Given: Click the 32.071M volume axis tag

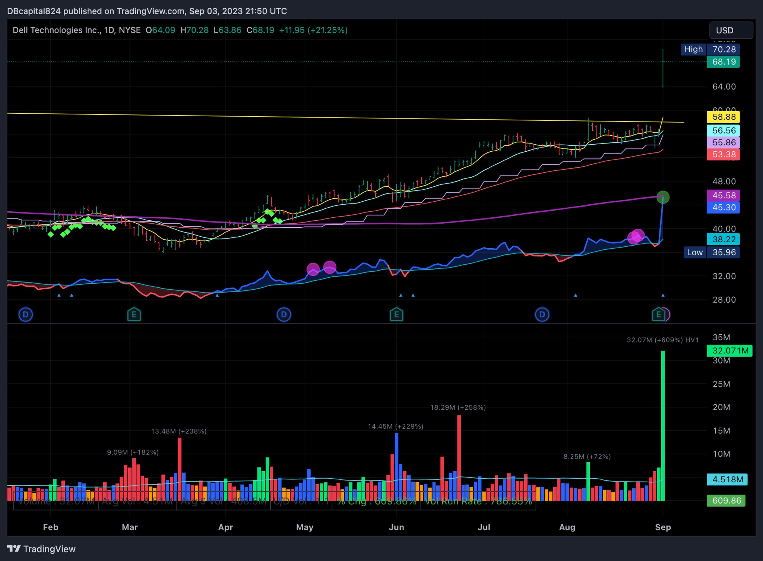Looking at the screenshot, I should (x=729, y=351).
